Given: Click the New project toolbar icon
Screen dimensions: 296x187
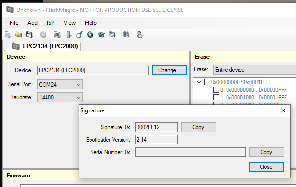Looking at the screenshot, I should tap(8, 34).
